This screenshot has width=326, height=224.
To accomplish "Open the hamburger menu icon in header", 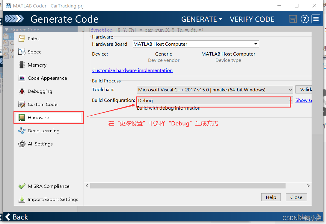I will pyautogui.click(x=316, y=19).
